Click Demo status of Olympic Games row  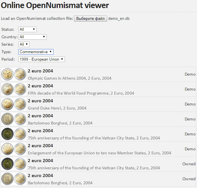coord(190,74)
